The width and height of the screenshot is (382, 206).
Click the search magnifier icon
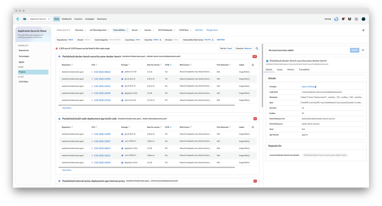click(x=257, y=48)
